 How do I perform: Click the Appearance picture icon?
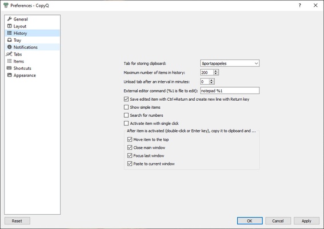pos(10,75)
